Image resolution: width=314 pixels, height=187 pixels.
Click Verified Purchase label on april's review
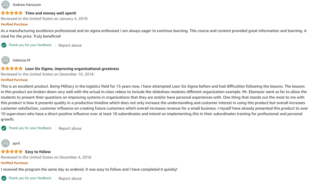tap(14, 163)
